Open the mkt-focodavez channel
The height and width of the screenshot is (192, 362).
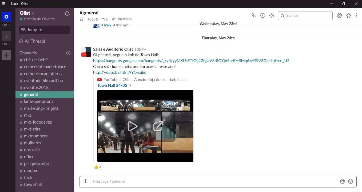point(45,122)
